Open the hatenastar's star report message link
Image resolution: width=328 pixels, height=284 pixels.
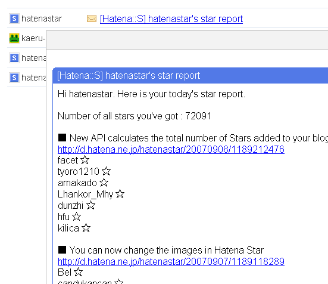pos(171,19)
